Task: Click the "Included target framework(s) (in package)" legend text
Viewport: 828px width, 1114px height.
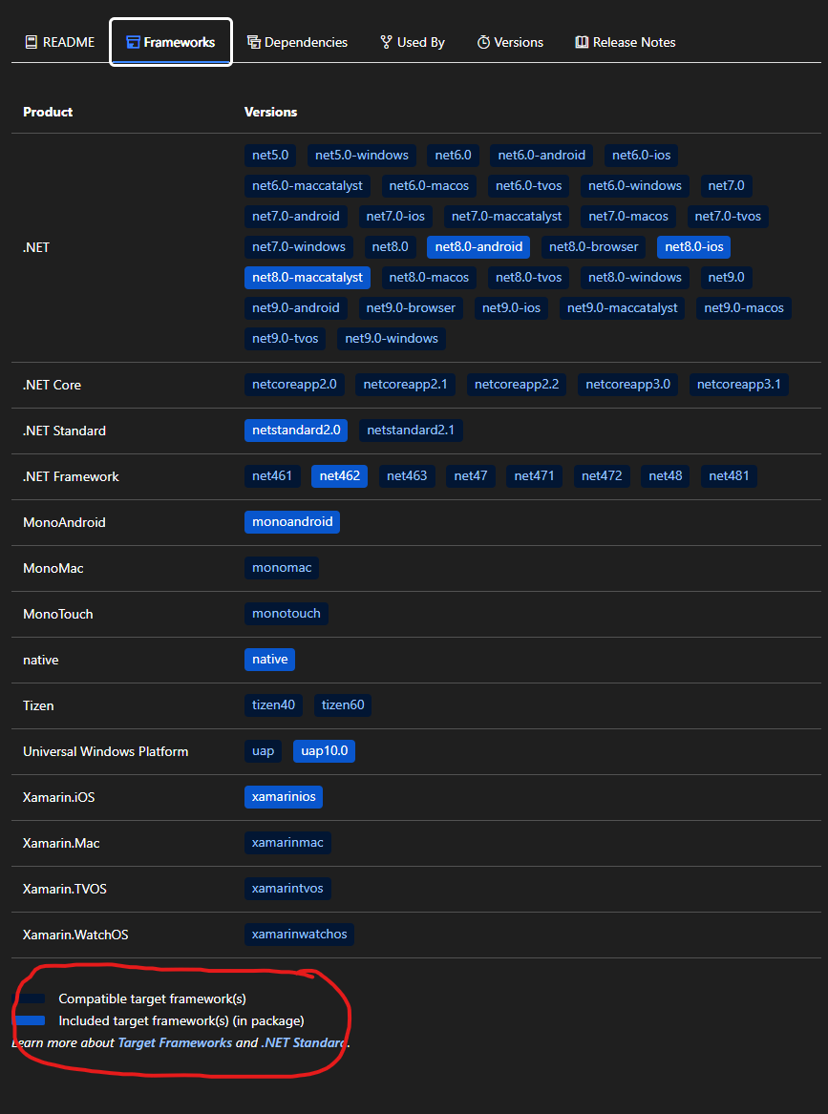Action: (181, 1021)
